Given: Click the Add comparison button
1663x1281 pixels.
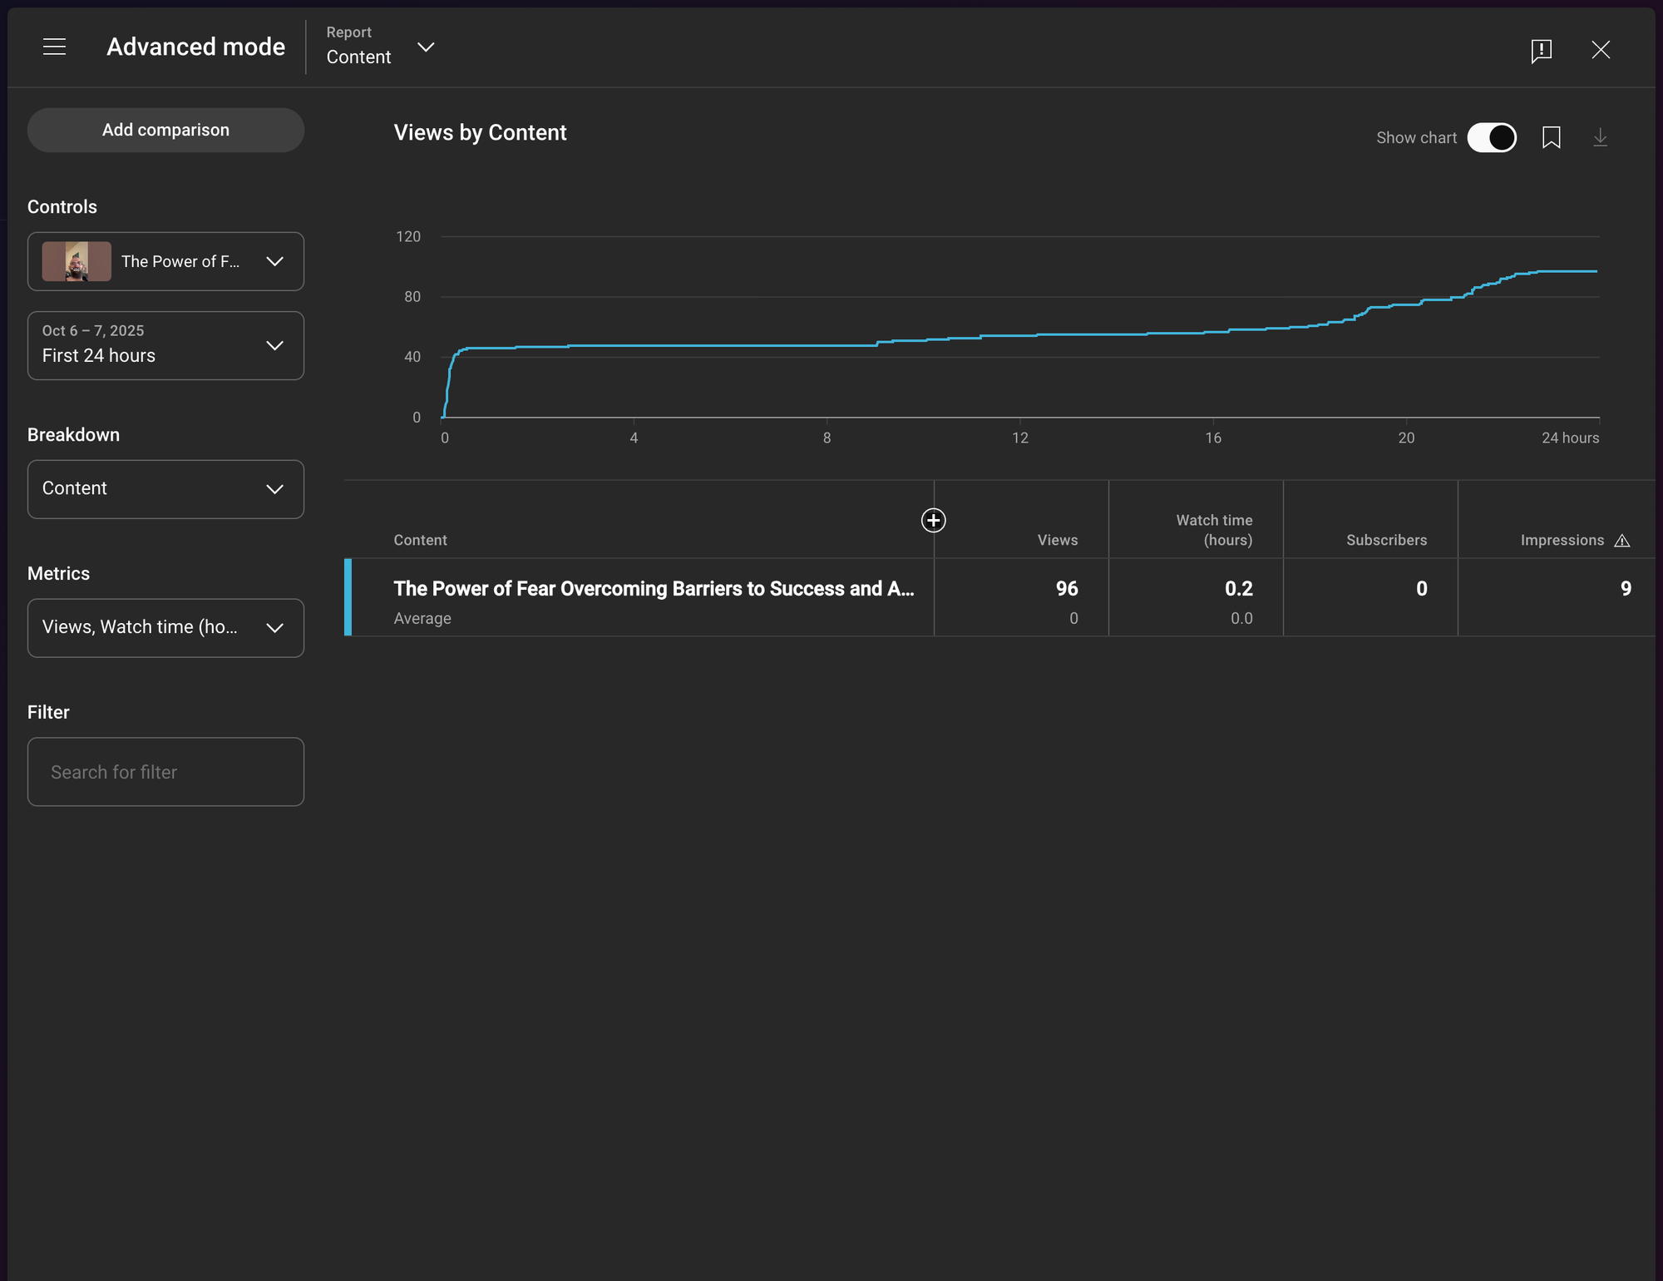Looking at the screenshot, I should coord(165,130).
